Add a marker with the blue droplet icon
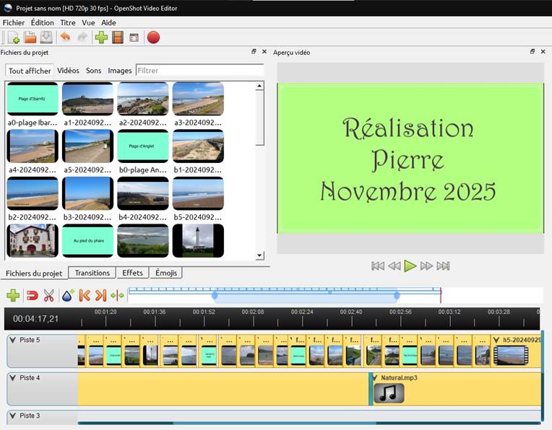552x430 pixels. click(x=67, y=295)
